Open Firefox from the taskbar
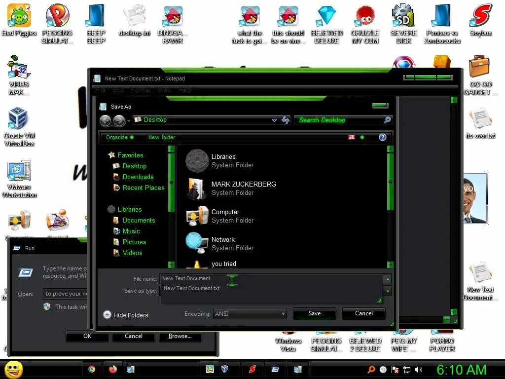 point(113,369)
